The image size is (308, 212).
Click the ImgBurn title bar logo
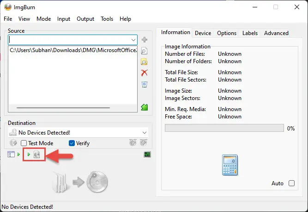pos(8,7)
